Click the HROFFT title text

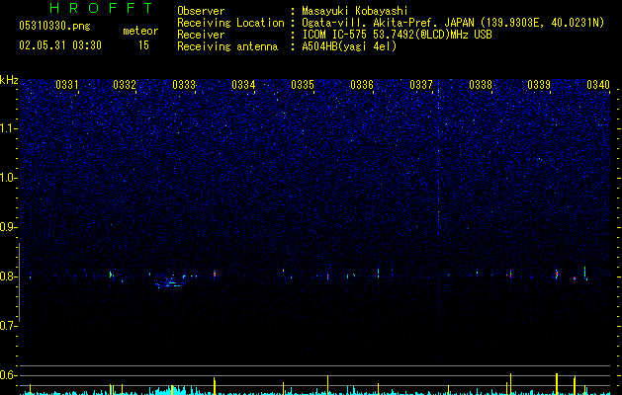click(101, 8)
